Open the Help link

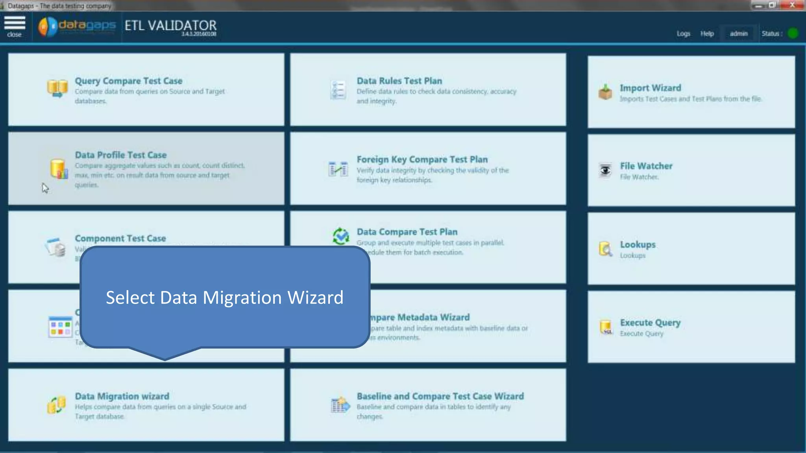[x=707, y=33]
